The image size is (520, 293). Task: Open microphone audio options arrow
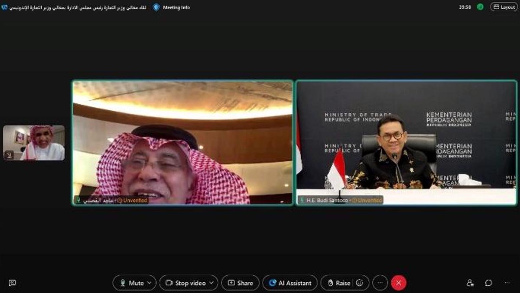[150, 283]
